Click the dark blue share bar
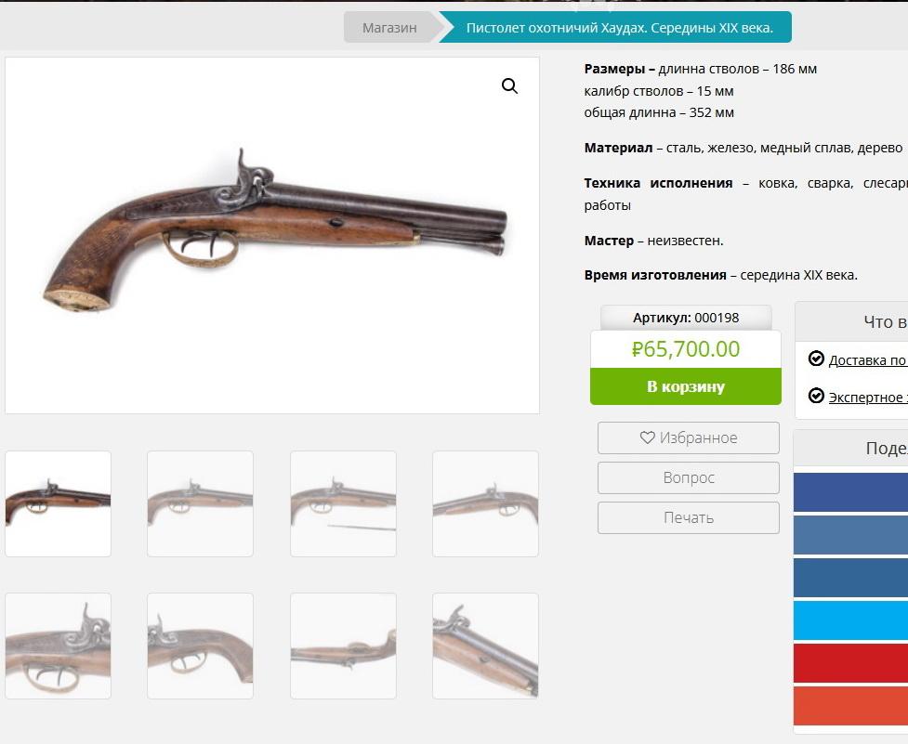 coord(850,492)
